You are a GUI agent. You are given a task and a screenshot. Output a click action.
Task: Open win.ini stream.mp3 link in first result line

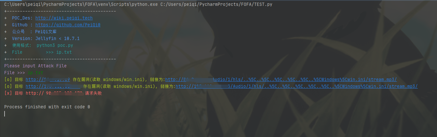tap(281, 80)
